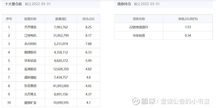
Task: Select the holding ratio 8.25
Action: [x=89, y=27]
